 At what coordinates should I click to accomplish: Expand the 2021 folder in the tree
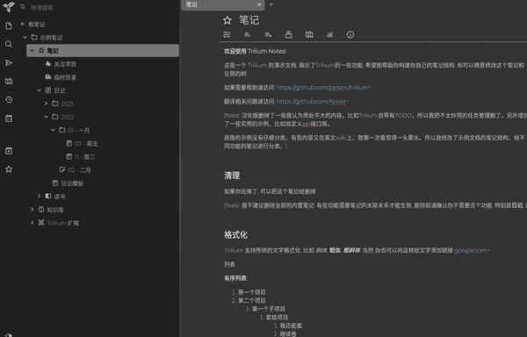point(47,104)
